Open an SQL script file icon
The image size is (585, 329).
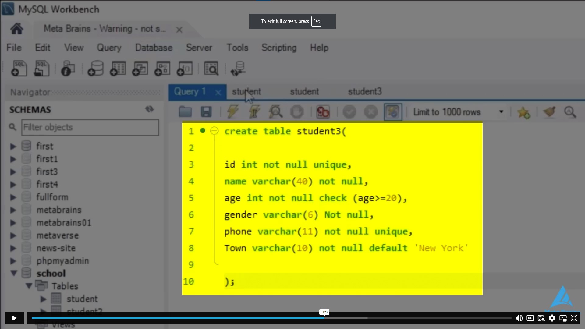[x=41, y=68]
